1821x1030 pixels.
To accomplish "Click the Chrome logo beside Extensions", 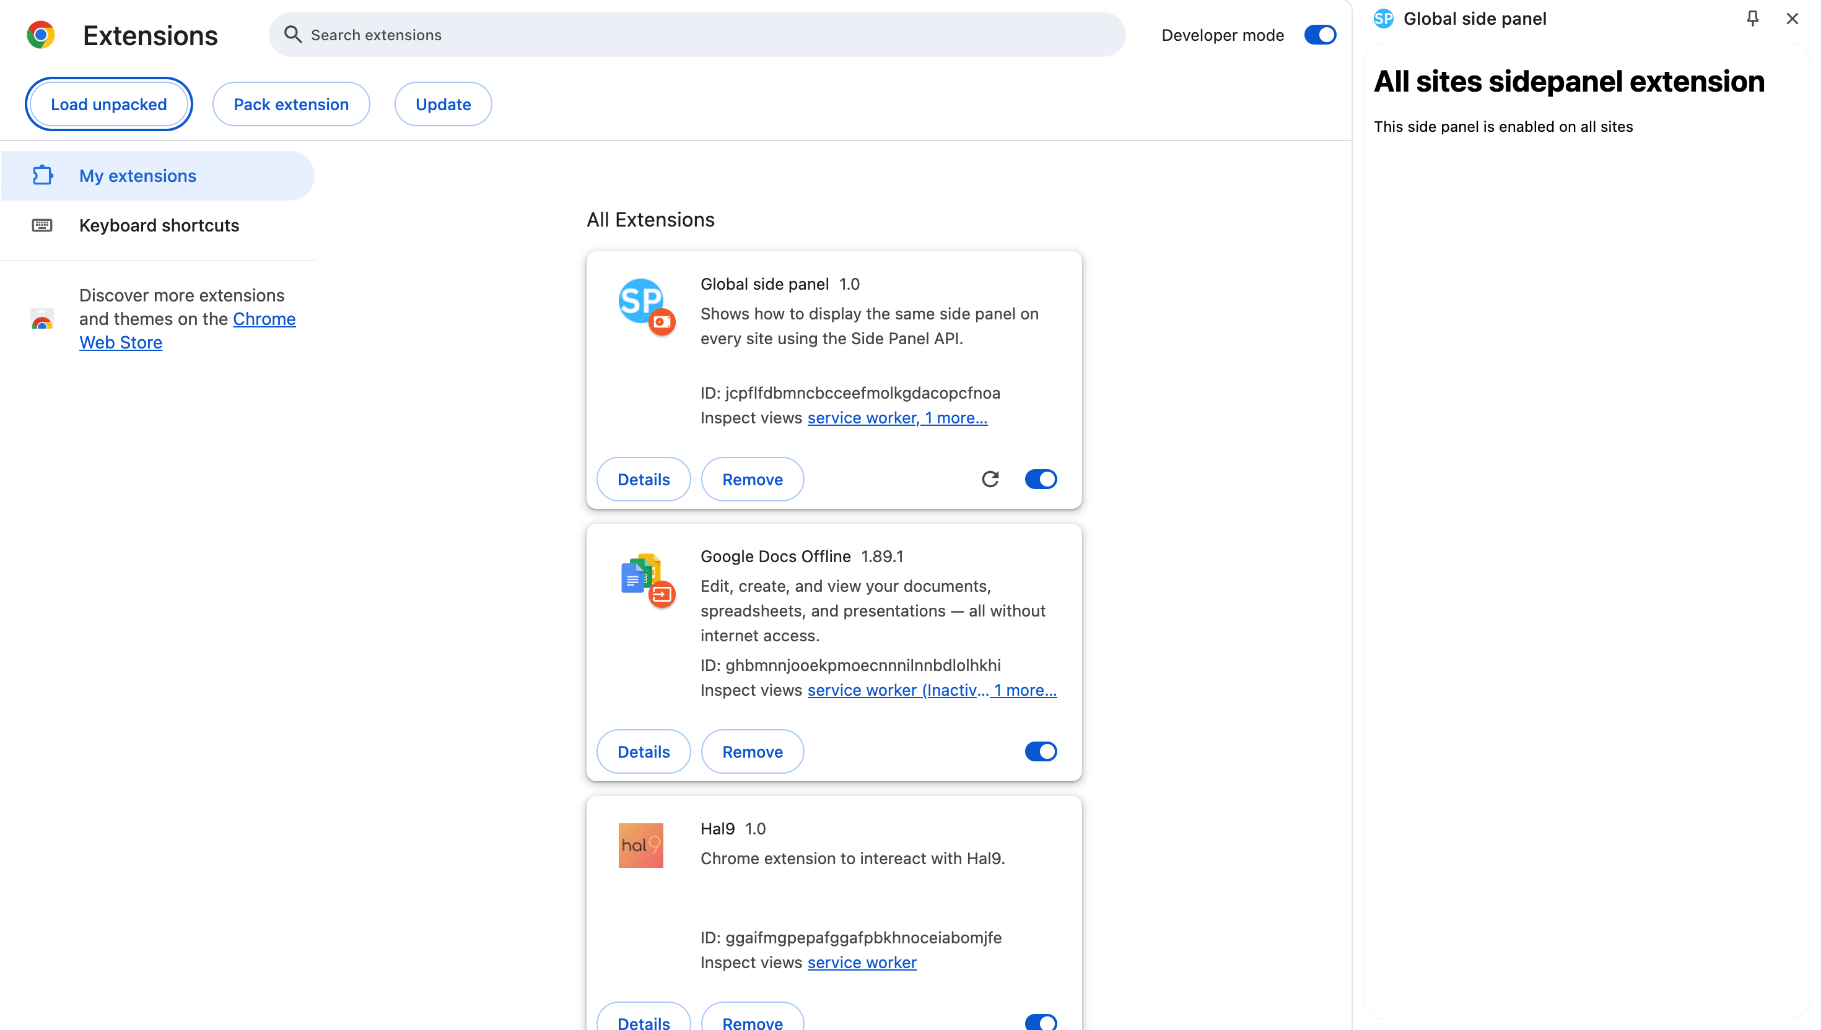I will click(x=40, y=35).
